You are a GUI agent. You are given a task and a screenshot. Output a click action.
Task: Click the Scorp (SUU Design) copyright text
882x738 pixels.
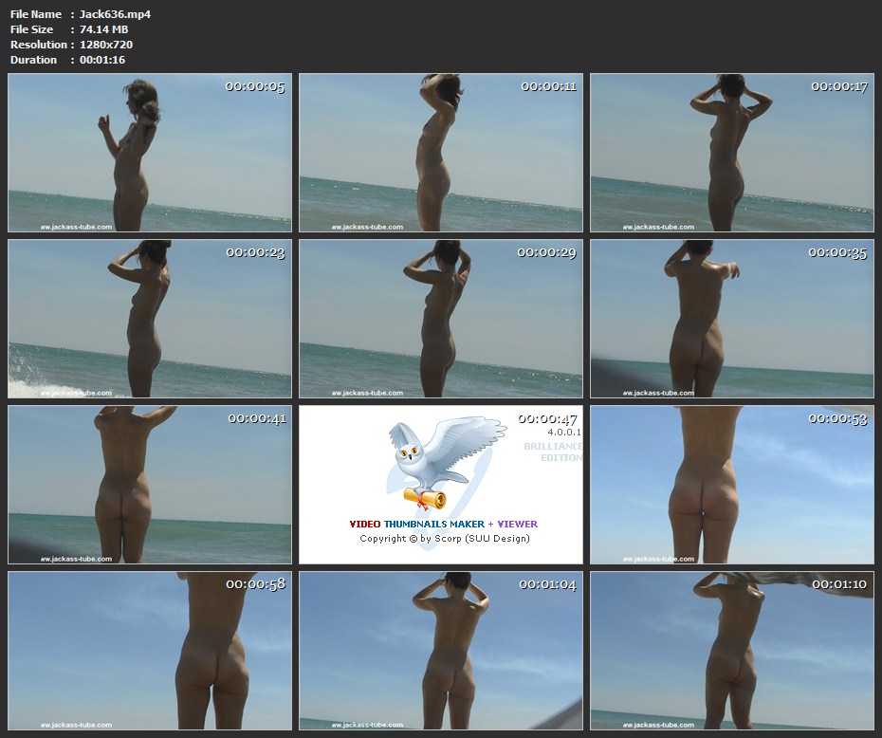(x=445, y=539)
